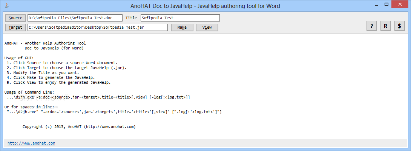The image size is (411, 151).
Task: Click the Title text field
Action: coord(180,18)
